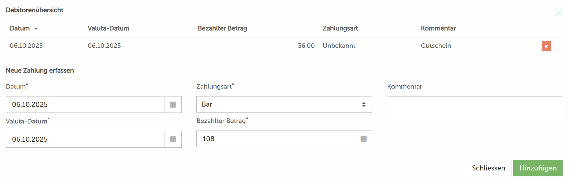The width and height of the screenshot is (569, 182).
Task: Open the calendar picker for Datum
Action: [173, 105]
